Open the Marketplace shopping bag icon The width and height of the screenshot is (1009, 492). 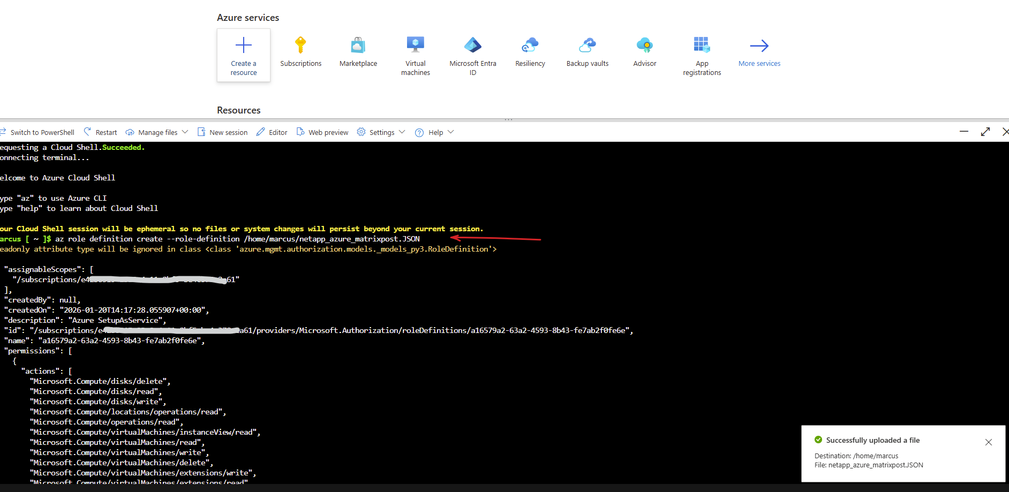(358, 46)
